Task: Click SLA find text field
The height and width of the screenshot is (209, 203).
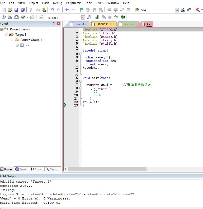Action: coord(158,10)
